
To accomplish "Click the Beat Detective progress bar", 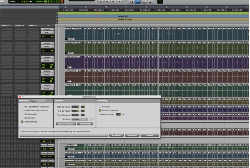I will tap(64, 136).
